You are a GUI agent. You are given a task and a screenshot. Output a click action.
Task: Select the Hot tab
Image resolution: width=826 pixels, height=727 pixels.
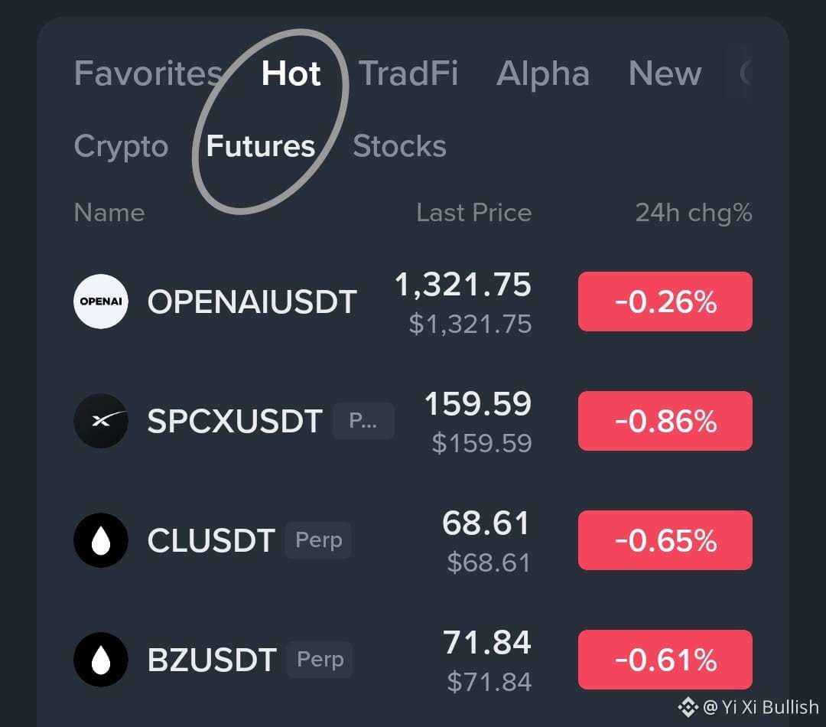pos(291,73)
